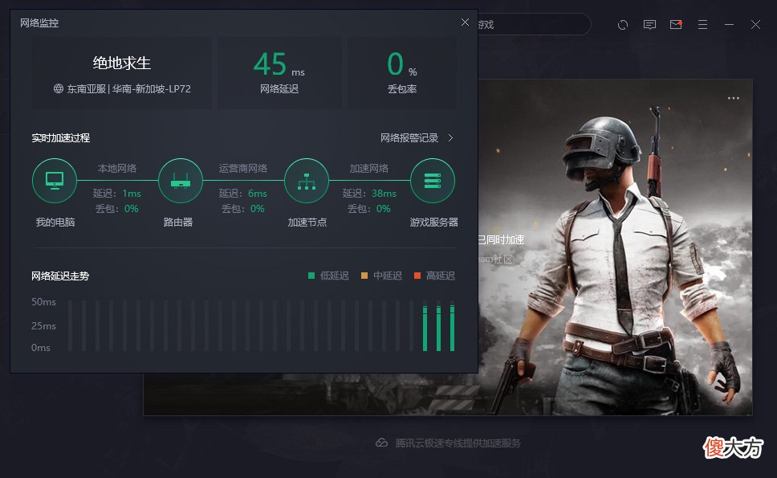
Task: Open 网络报警记录 link
Action: (x=409, y=138)
